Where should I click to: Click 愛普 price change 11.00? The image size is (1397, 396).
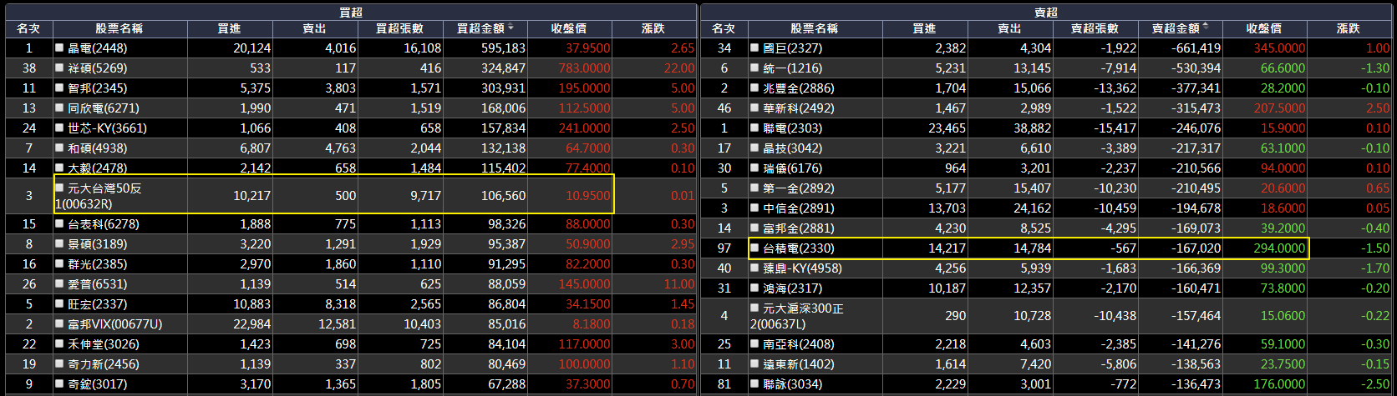coord(679,284)
